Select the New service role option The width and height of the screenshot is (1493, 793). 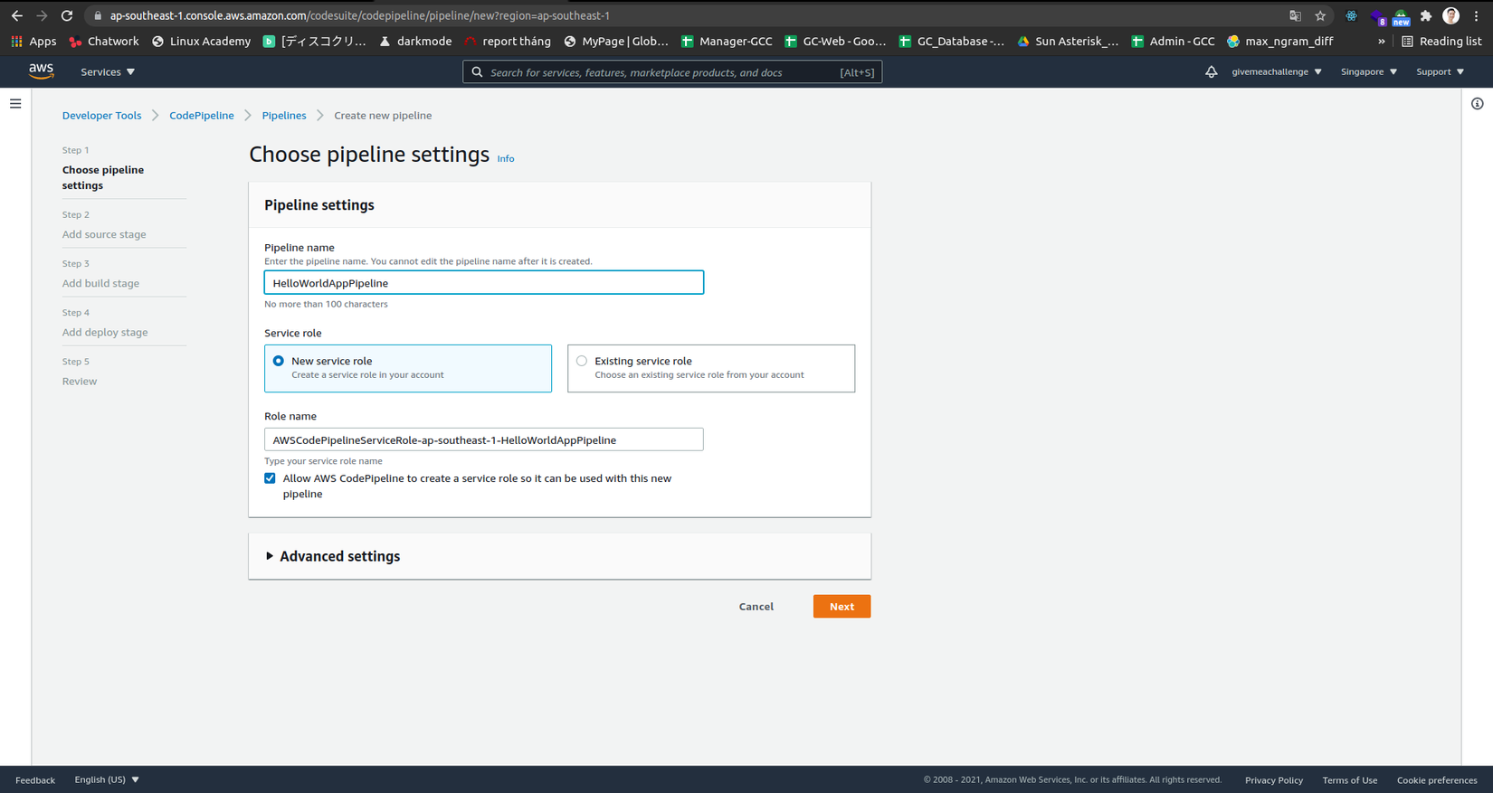407,368
